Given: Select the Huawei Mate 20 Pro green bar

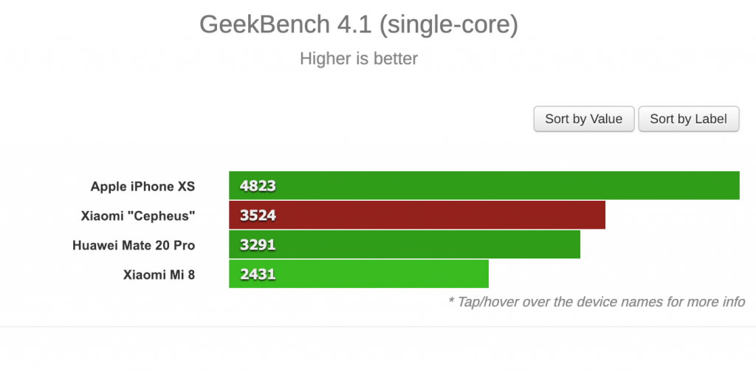Looking at the screenshot, I should 405,245.
